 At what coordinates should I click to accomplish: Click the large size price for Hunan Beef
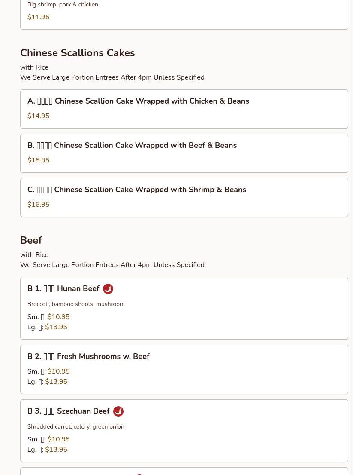(56, 327)
